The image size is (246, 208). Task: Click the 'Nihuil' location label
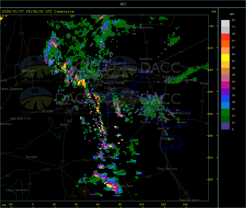point(65,125)
